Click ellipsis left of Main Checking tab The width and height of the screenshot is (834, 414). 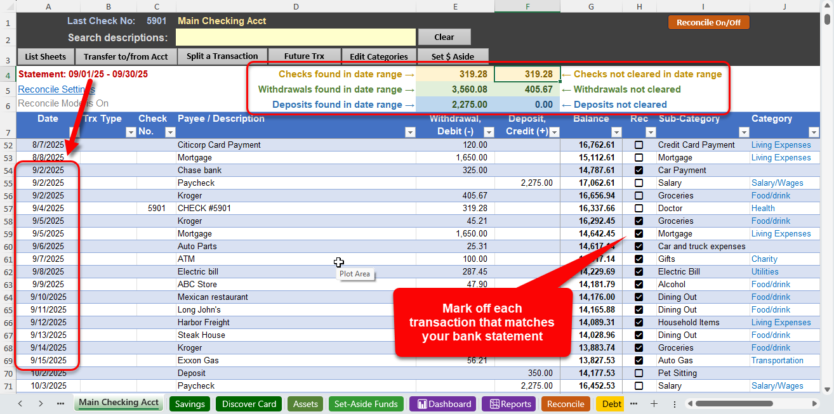point(61,404)
